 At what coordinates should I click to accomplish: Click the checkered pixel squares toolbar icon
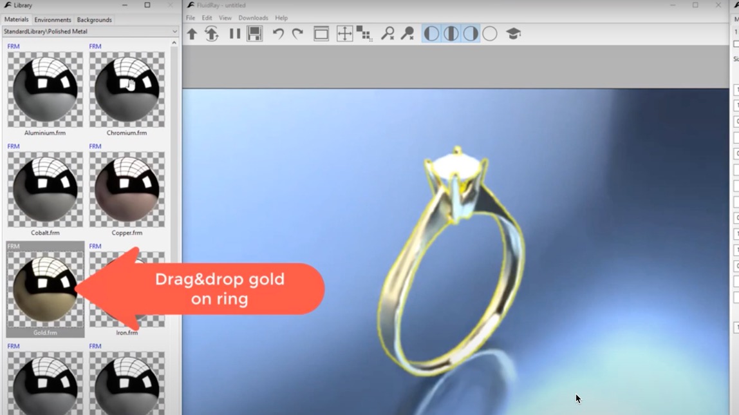pyautogui.click(x=364, y=34)
